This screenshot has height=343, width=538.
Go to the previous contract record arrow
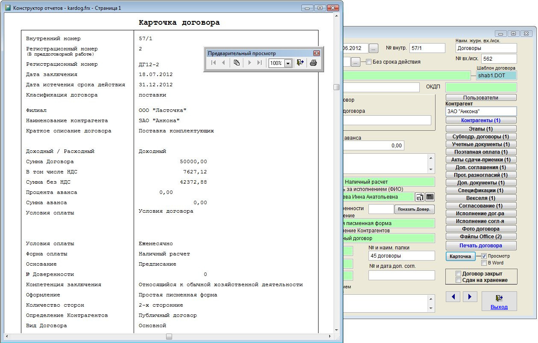(453, 296)
